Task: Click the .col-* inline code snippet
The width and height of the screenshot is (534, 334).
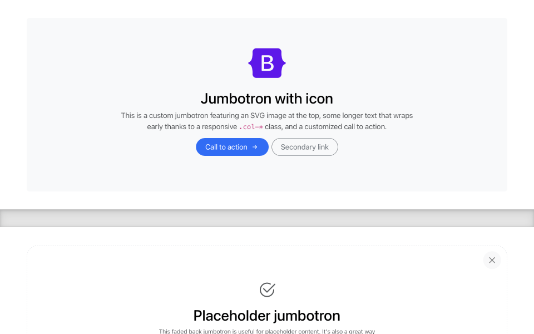Action: [250, 127]
